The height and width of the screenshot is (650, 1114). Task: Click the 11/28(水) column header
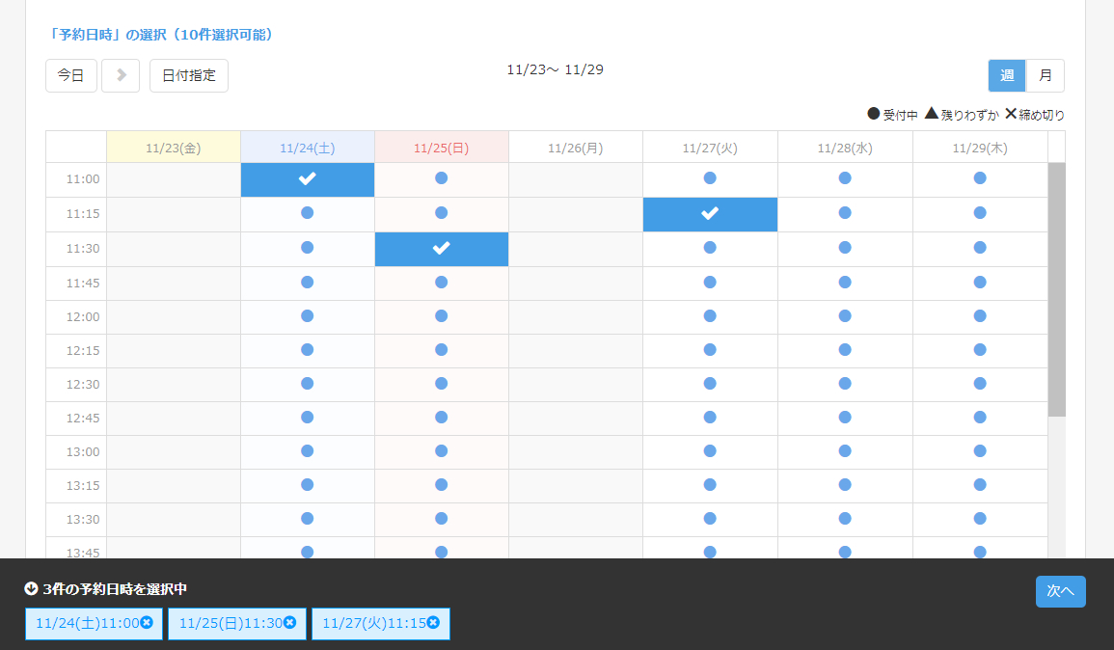click(845, 148)
